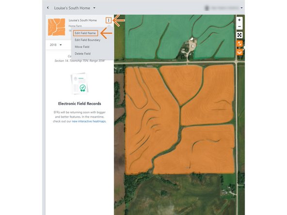The image size is (287, 215).
Task: Open the 2018 year dropdown
Action: pos(56,45)
